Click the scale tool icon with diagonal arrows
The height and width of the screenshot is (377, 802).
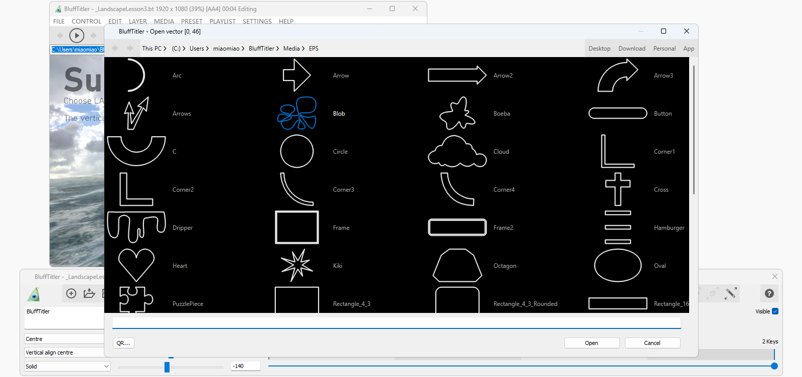[x=731, y=293]
